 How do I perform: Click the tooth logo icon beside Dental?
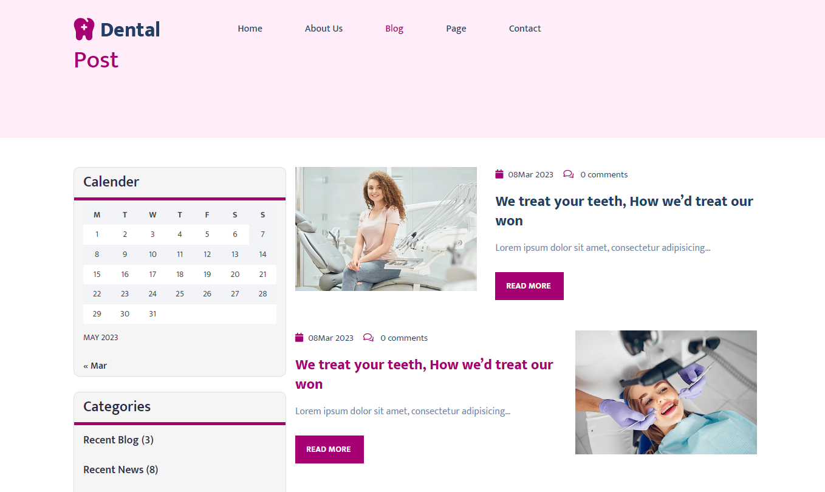click(84, 29)
